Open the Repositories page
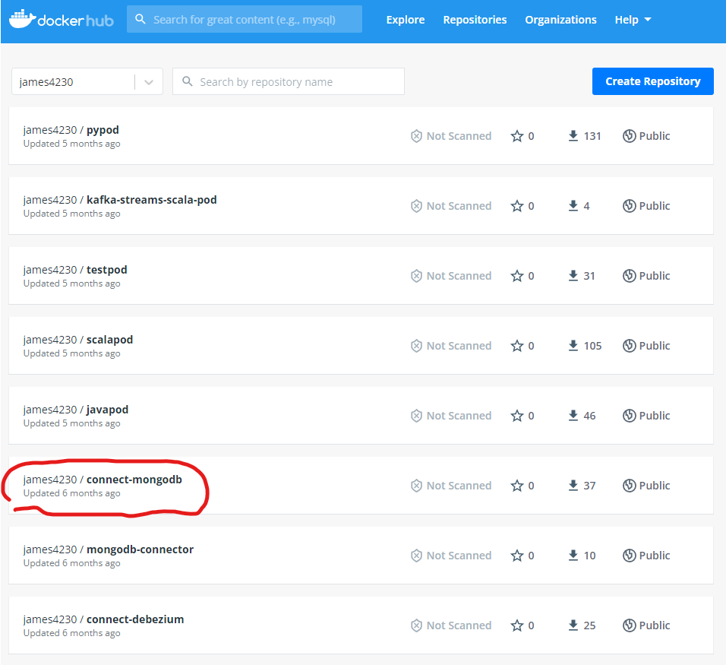Screen dimensions: 726x665 tap(475, 20)
